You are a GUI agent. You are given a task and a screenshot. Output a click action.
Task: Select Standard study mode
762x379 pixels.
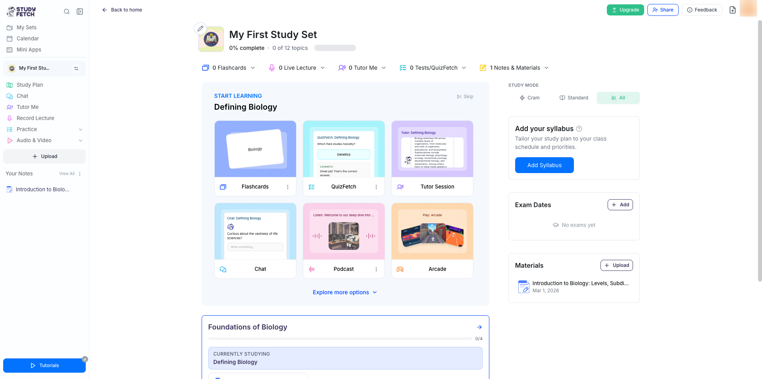574,98
